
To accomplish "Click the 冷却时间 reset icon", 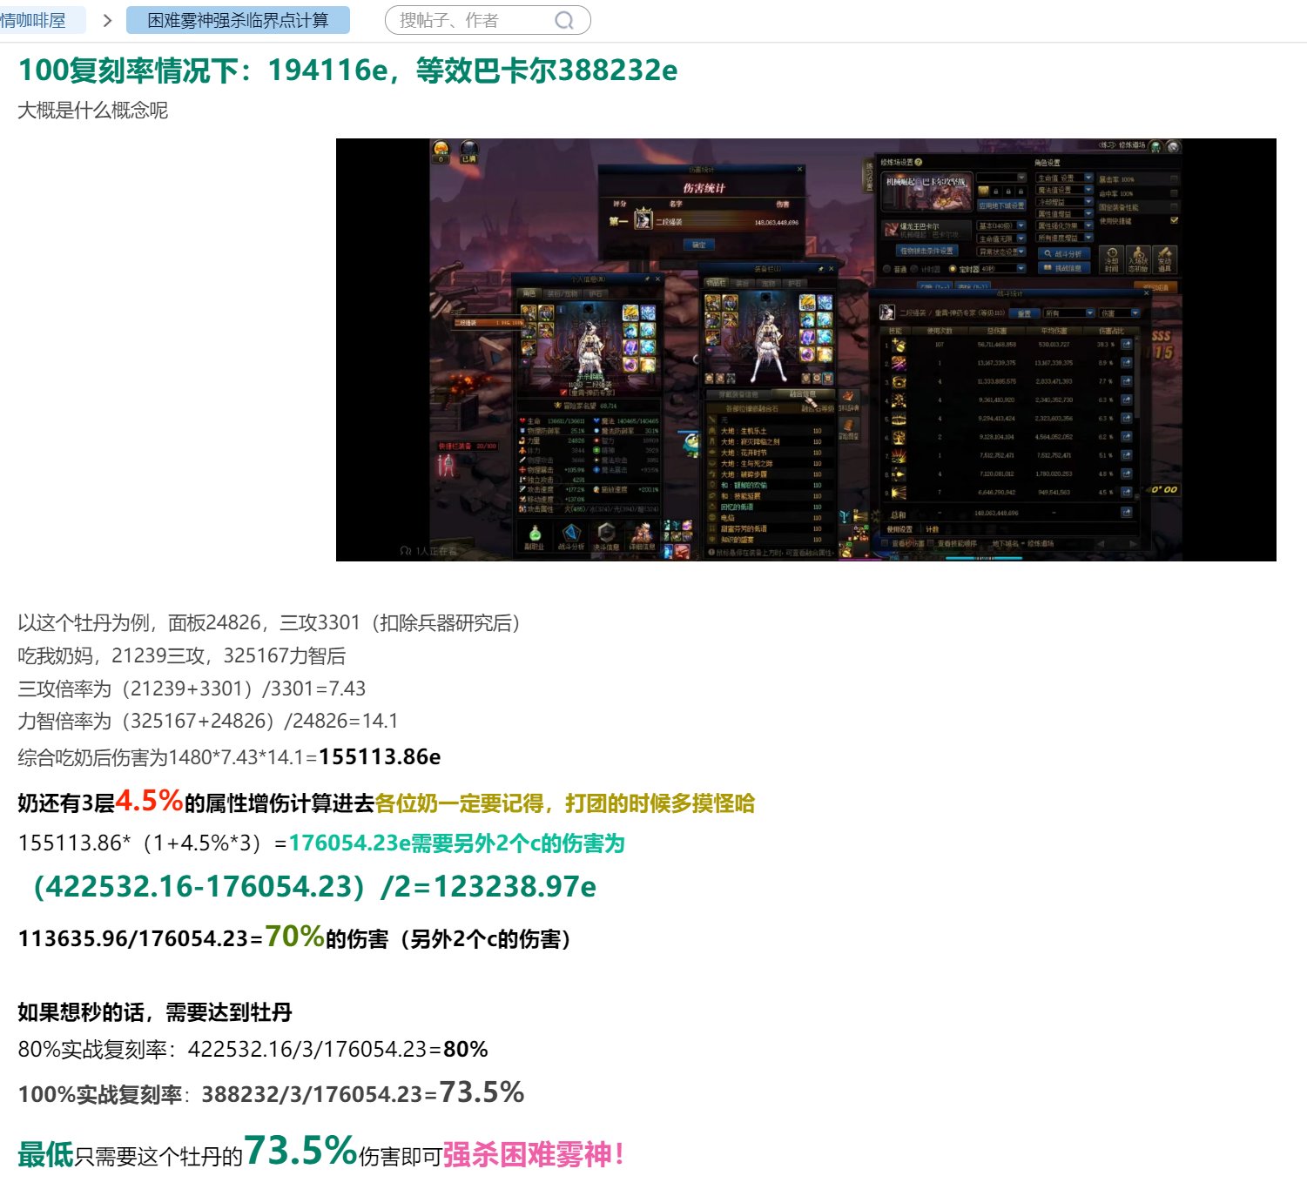I will [1112, 259].
